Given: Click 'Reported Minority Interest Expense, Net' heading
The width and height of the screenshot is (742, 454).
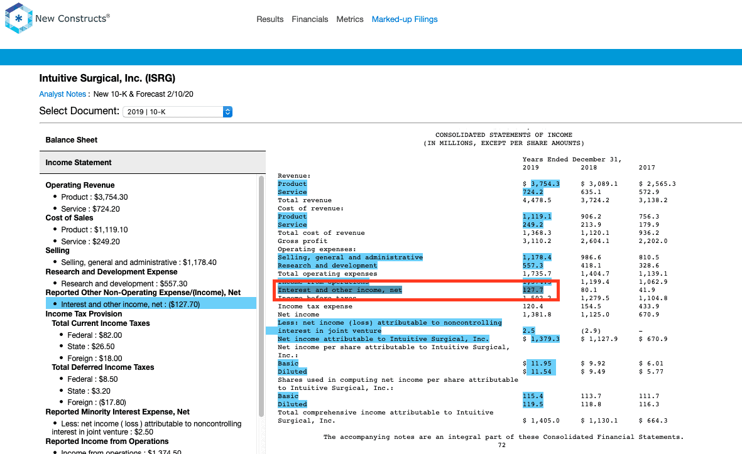Looking at the screenshot, I should (x=117, y=412).
